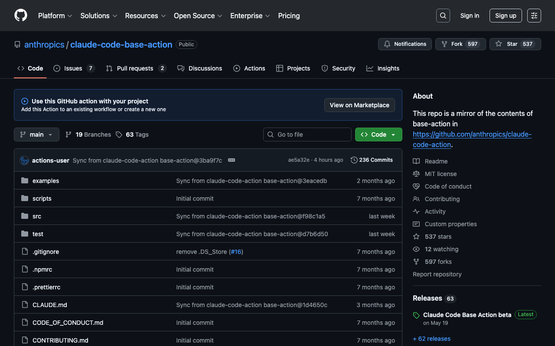Expand the green Code dropdown
Screen dimensions: 555x346
378,135
